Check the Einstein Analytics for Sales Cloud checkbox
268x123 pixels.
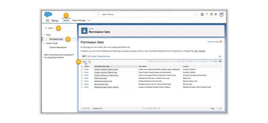point(82,75)
